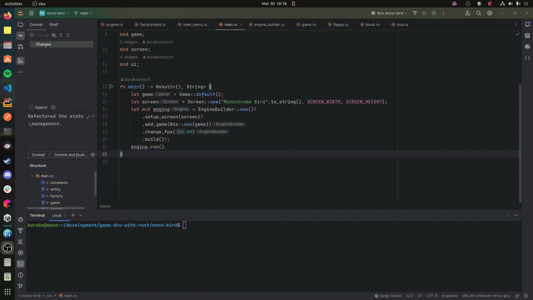This screenshot has height=300, width=533.
Task: Open the Database tool window icon
Action: click(x=527, y=36)
